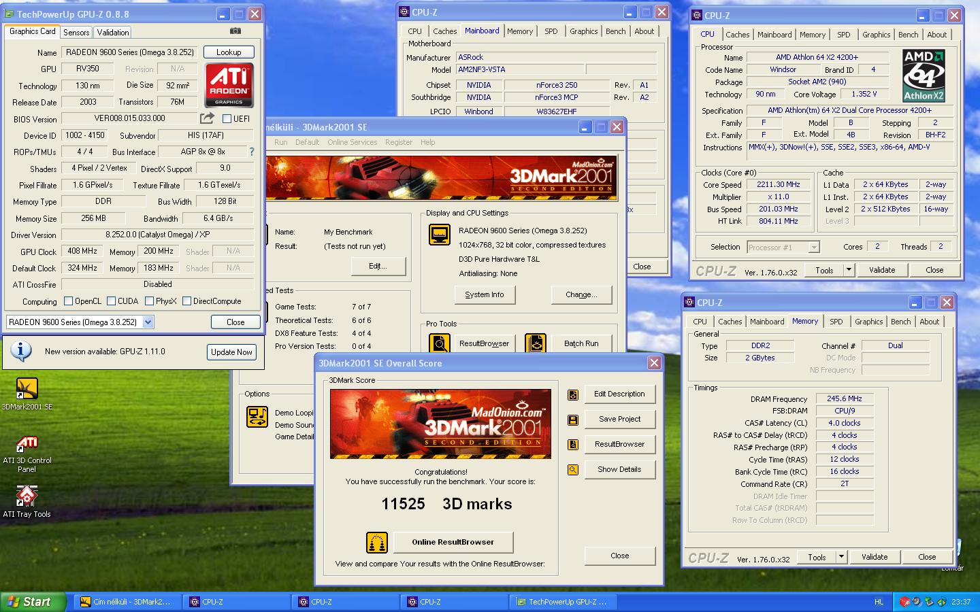
Task: Click the Edit... benchmark name button
Action: point(378,266)
